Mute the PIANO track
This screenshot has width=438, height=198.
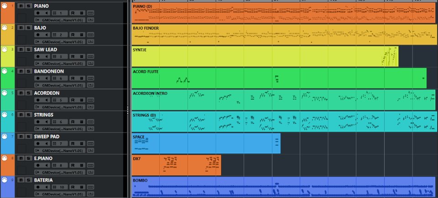21,6
